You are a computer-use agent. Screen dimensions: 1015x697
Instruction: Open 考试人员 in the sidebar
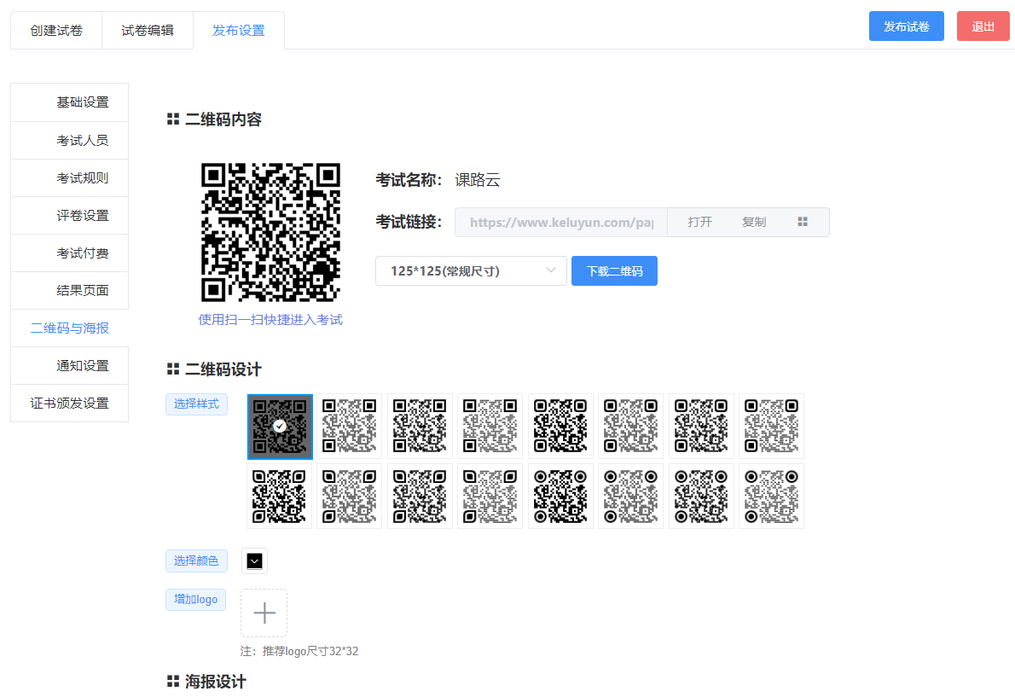(x=70, y=141)
